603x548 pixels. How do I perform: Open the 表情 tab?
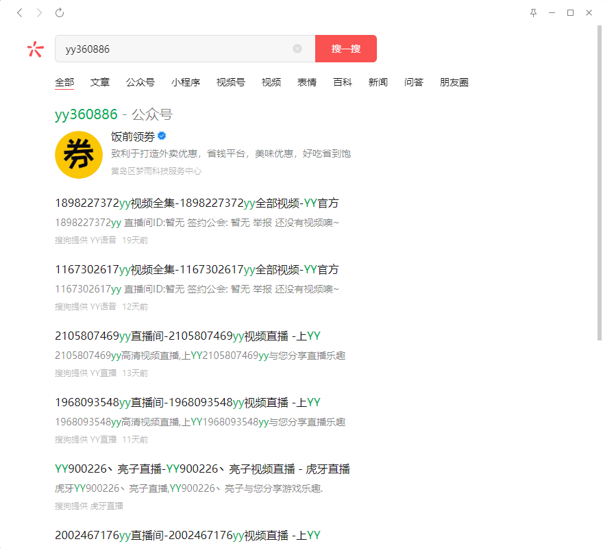point(307,82)
